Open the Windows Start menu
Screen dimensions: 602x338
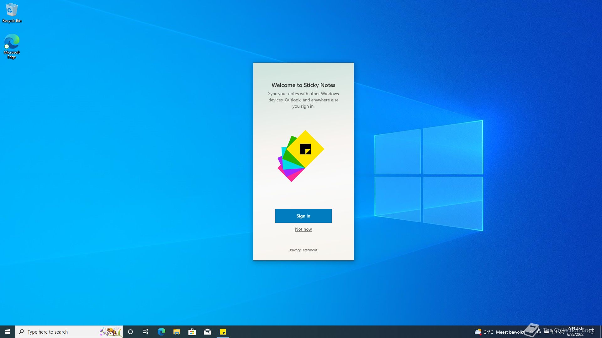pos(8,332)
